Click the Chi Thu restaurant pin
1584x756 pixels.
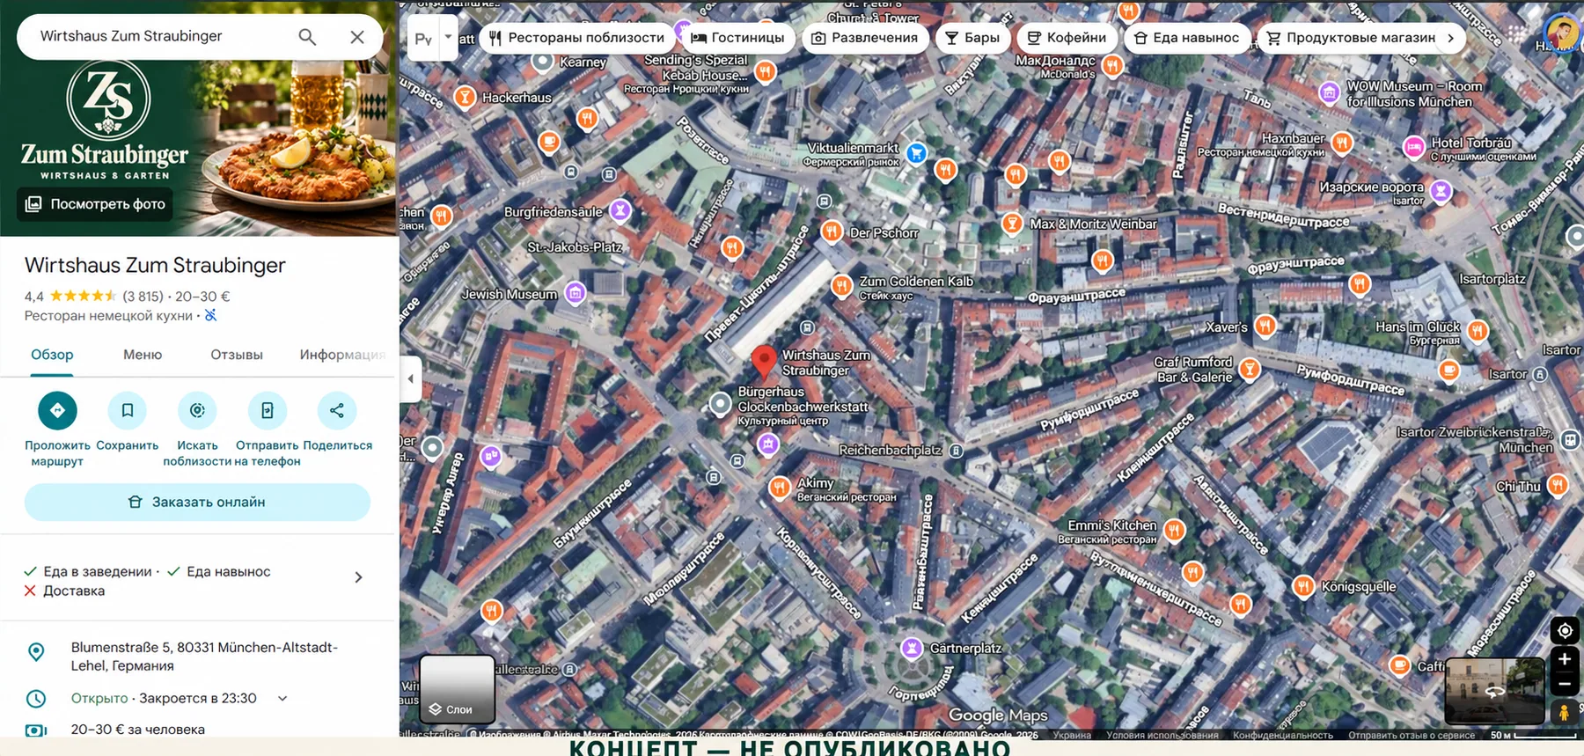tap(1558, 484)
